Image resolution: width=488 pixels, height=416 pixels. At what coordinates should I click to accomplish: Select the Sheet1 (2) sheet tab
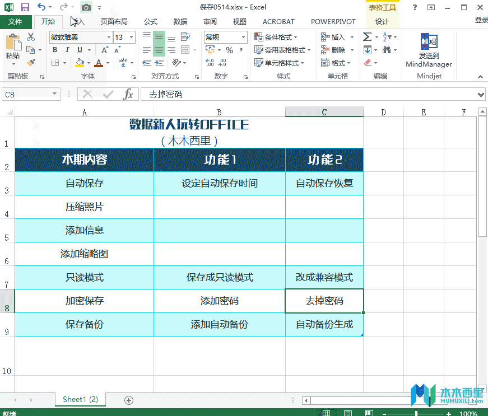tap(80, 400)
